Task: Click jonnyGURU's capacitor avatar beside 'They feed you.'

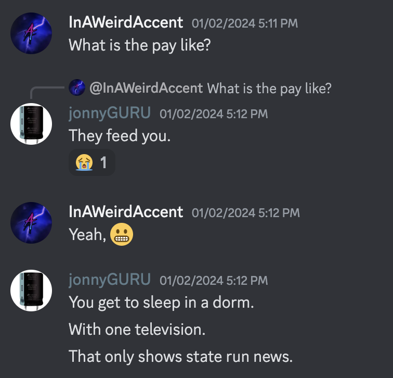Action: pyautogui.click(x=31, y=124)
